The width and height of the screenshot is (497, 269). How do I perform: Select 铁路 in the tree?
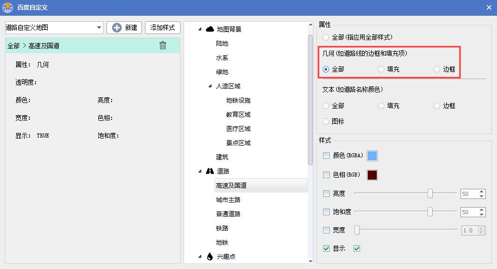click(222, 228)
